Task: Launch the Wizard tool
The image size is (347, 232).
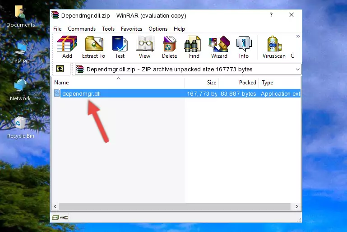Action: (x=219, y=47)
